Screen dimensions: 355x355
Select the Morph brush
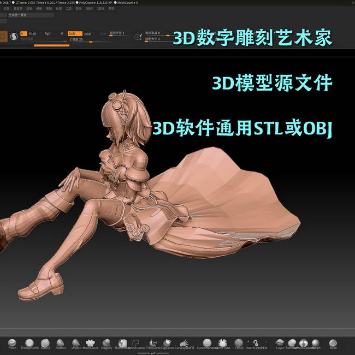[x=316, y=344]
